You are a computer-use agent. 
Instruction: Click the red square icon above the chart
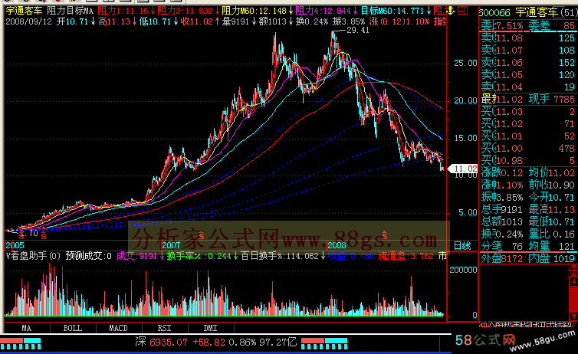pos(462,11)
